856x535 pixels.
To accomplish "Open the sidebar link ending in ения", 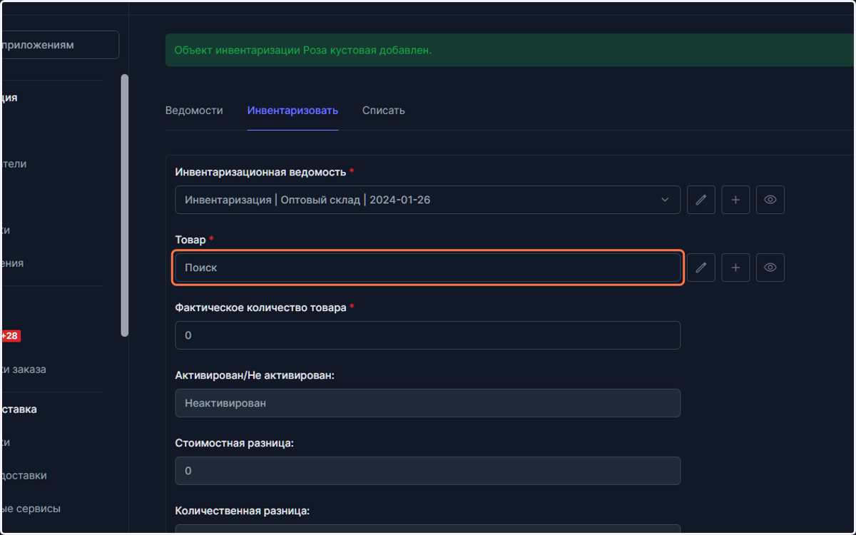I will coord(12,263).
